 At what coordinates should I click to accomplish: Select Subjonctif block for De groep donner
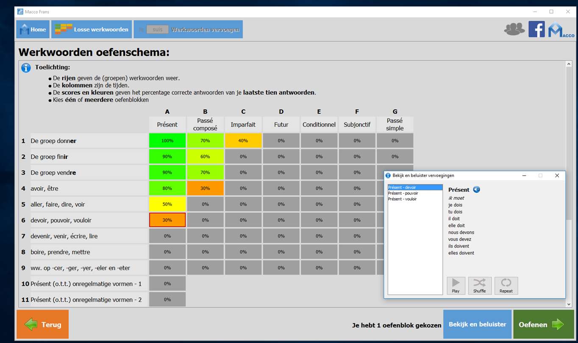[357, 141]
